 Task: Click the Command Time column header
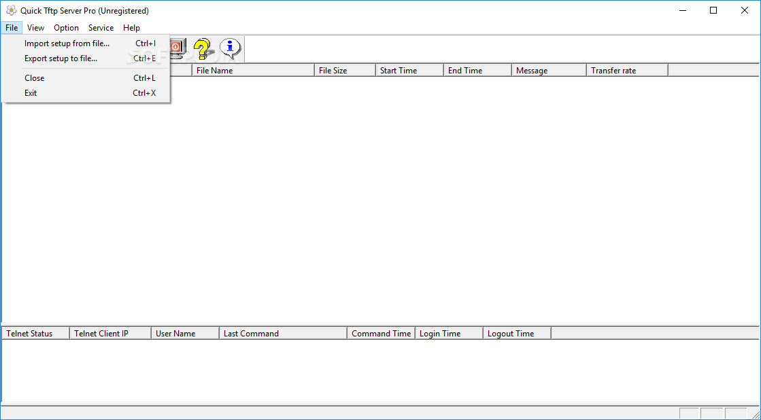[381, 333]
